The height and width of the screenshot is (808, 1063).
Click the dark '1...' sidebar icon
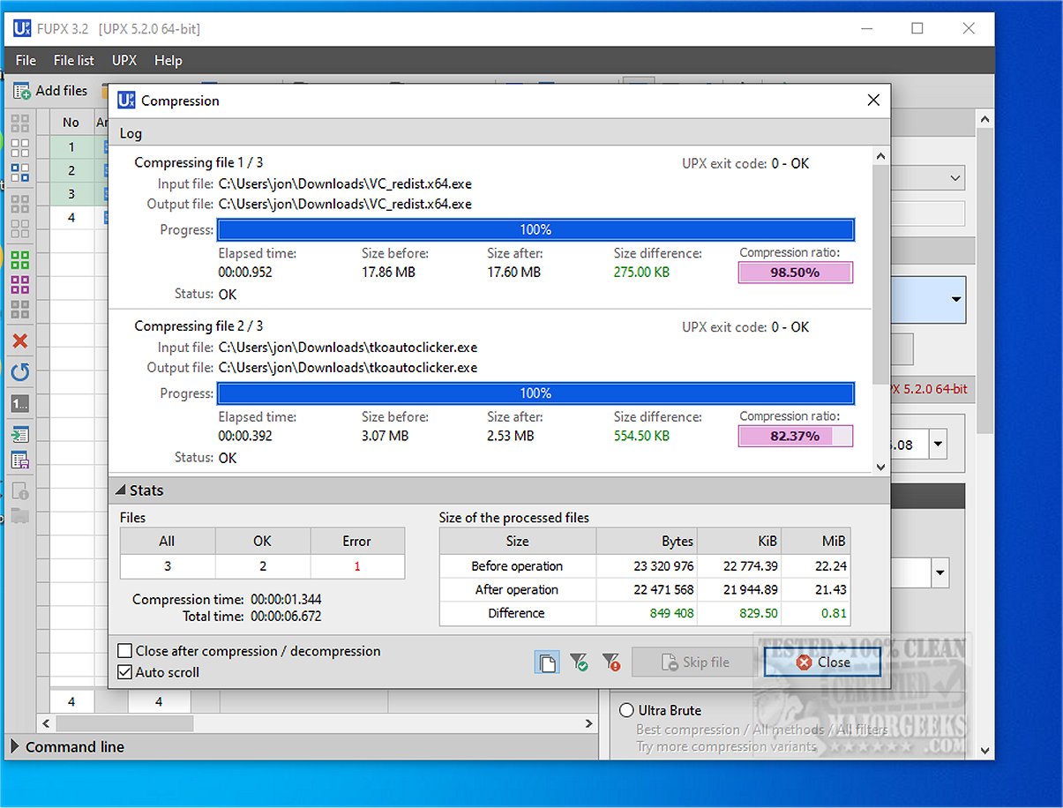click(19, 404)
